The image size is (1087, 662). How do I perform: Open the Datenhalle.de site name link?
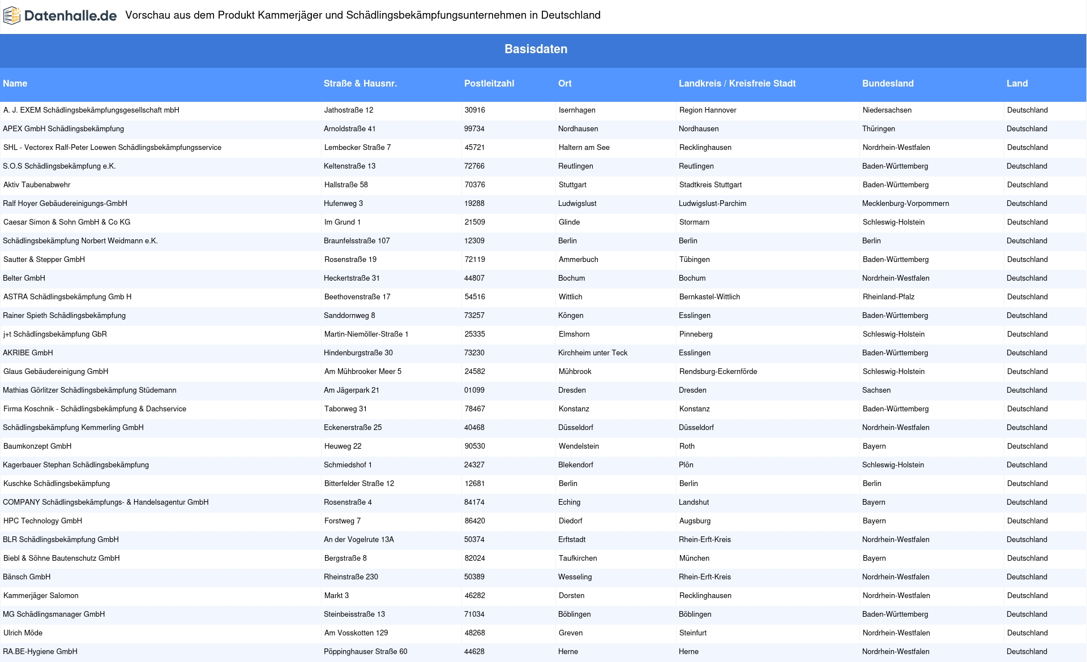point(70,16)
